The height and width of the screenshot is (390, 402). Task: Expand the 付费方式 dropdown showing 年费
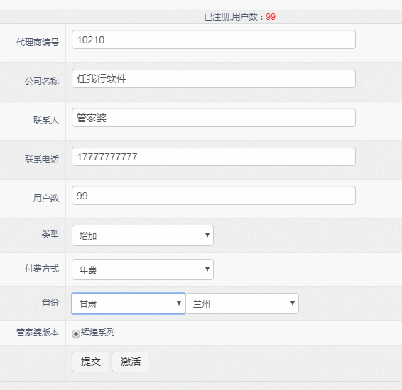[143, 269]
